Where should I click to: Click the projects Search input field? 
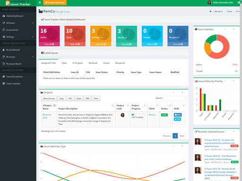(175, 98)
